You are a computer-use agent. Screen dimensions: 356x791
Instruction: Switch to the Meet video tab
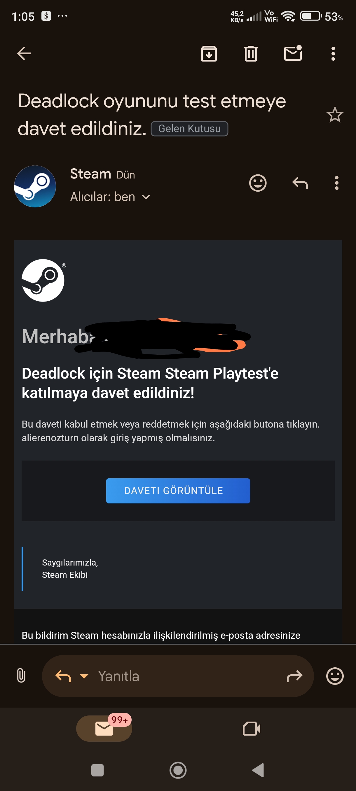click(x=252, y=728)
